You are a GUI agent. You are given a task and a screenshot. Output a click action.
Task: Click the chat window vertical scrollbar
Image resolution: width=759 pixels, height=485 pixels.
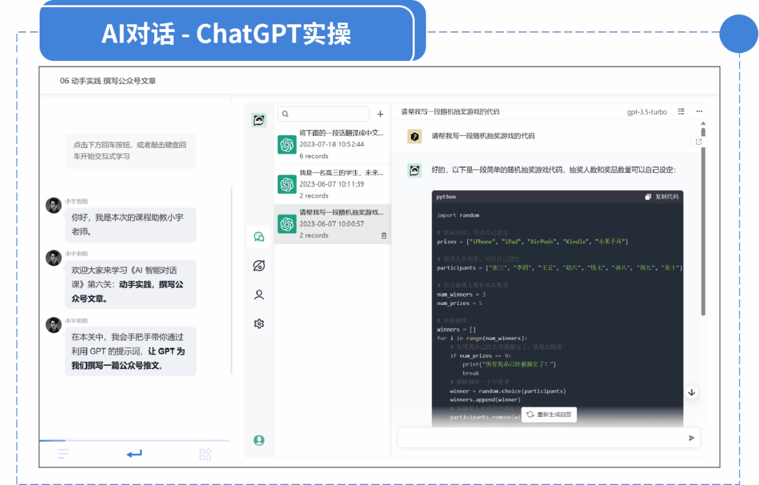tap(703, 222)
